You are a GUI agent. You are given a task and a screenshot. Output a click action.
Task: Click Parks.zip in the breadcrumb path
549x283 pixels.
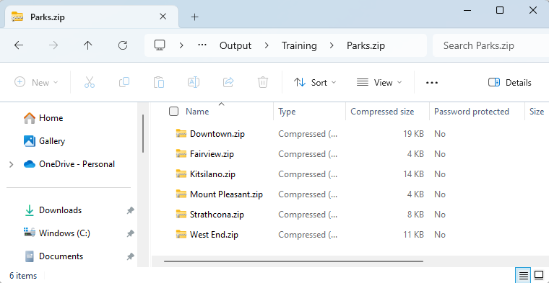(366, 45)
